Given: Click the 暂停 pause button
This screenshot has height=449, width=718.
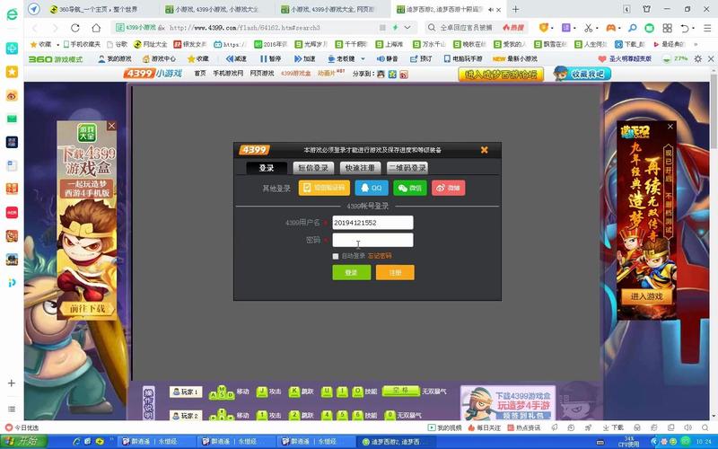Looking at the screenshot, I should click(270, 58).
